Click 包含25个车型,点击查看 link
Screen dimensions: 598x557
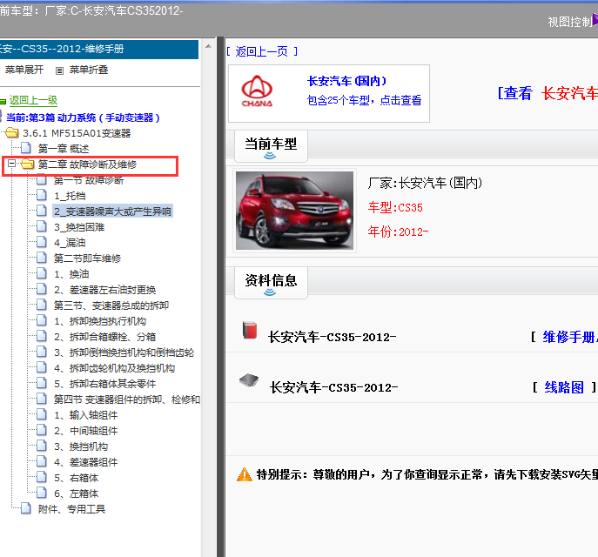[x=364, y=100]
